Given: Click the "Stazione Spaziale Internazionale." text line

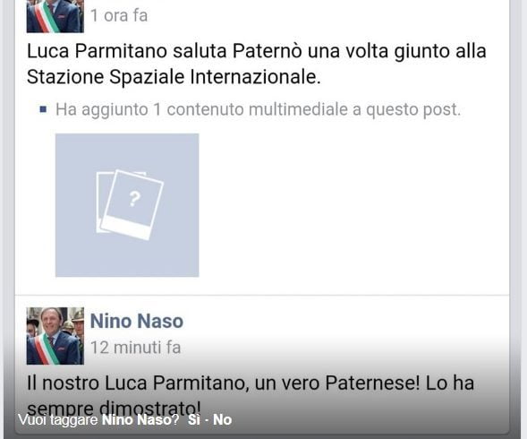Looking at the screenshot, I should pyautogui.click(x=174, y=77).
